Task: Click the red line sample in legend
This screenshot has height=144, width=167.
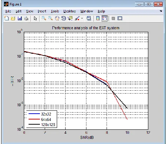Action: pos(34,119)
